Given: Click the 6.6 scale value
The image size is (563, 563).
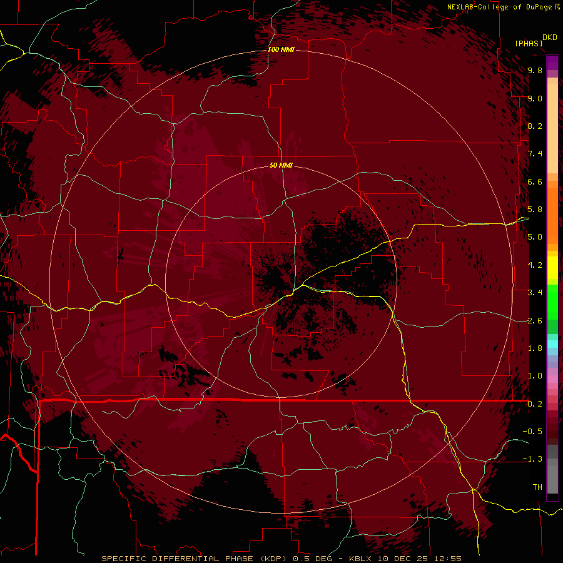Looking at the screenshot, I should pos(535,181).
